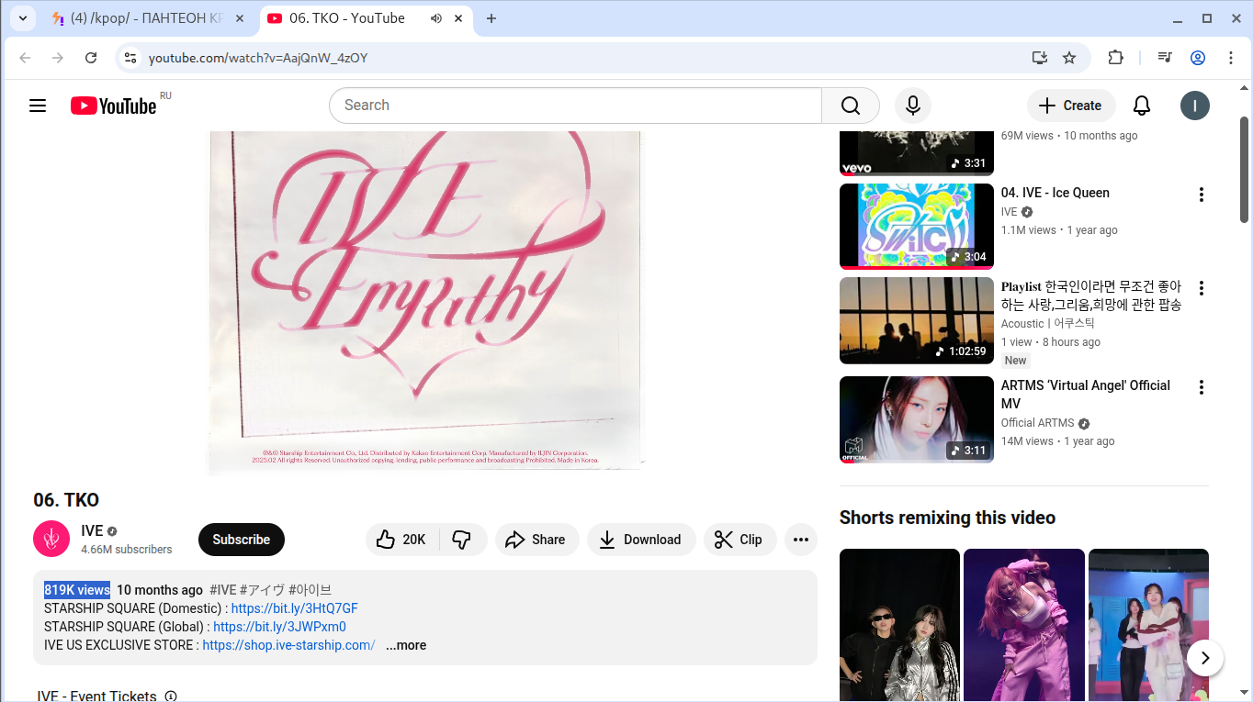Image resolution: width=1253 pixels, height=702 pixels.
Task: Start voice search with the microphone
Action: 913,106
